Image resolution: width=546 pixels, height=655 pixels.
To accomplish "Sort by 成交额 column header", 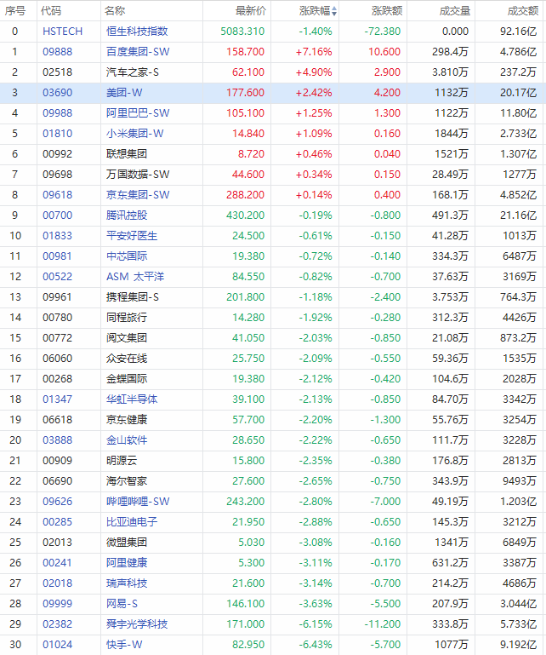I will (x=523, y=11).
